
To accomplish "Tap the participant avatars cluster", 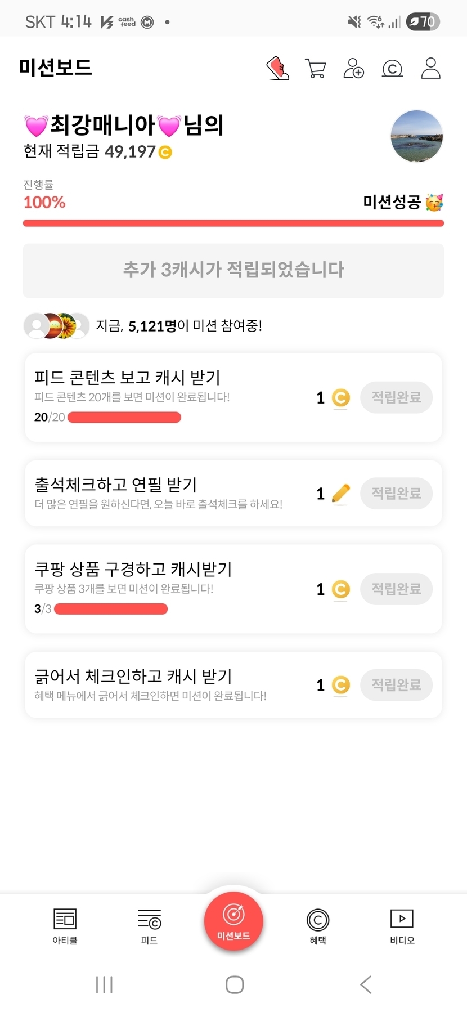I will 56,325.
